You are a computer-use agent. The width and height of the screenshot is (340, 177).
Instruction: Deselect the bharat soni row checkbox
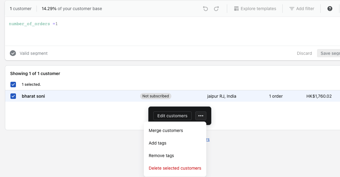click(13, 96)
